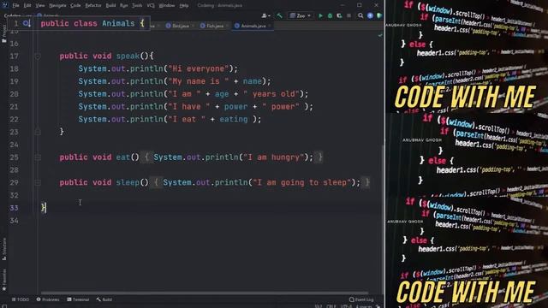548x308 pixels.
Task: Open the Window menu
Action: click(x=167, y=5)
